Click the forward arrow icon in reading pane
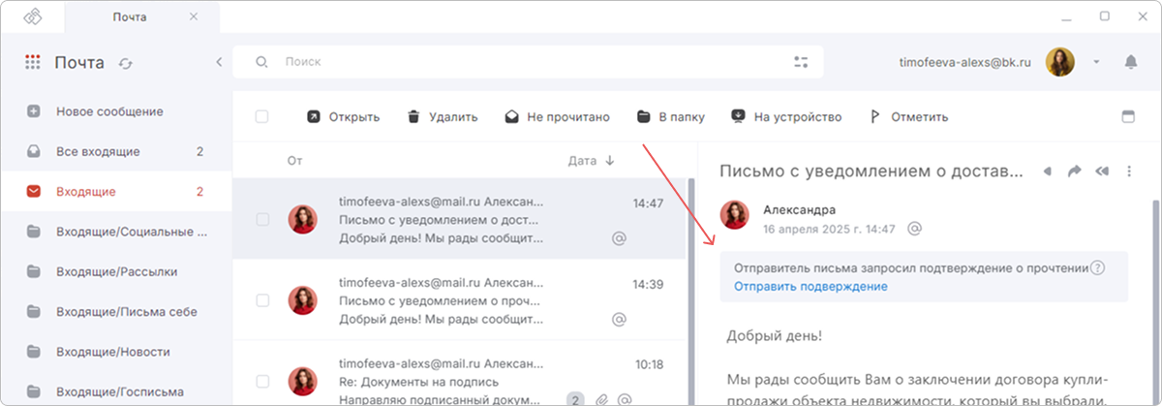The width and height of the screenshot is (1162, 406). 1074,172
